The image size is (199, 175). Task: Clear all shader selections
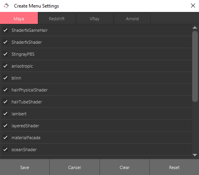[125, 167]
